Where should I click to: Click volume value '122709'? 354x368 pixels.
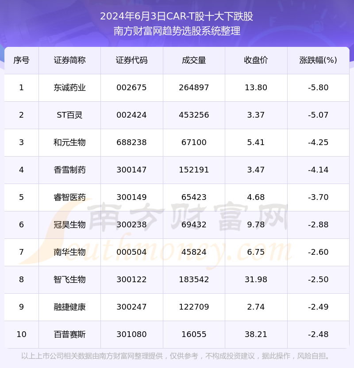click(x=194, y=307)
